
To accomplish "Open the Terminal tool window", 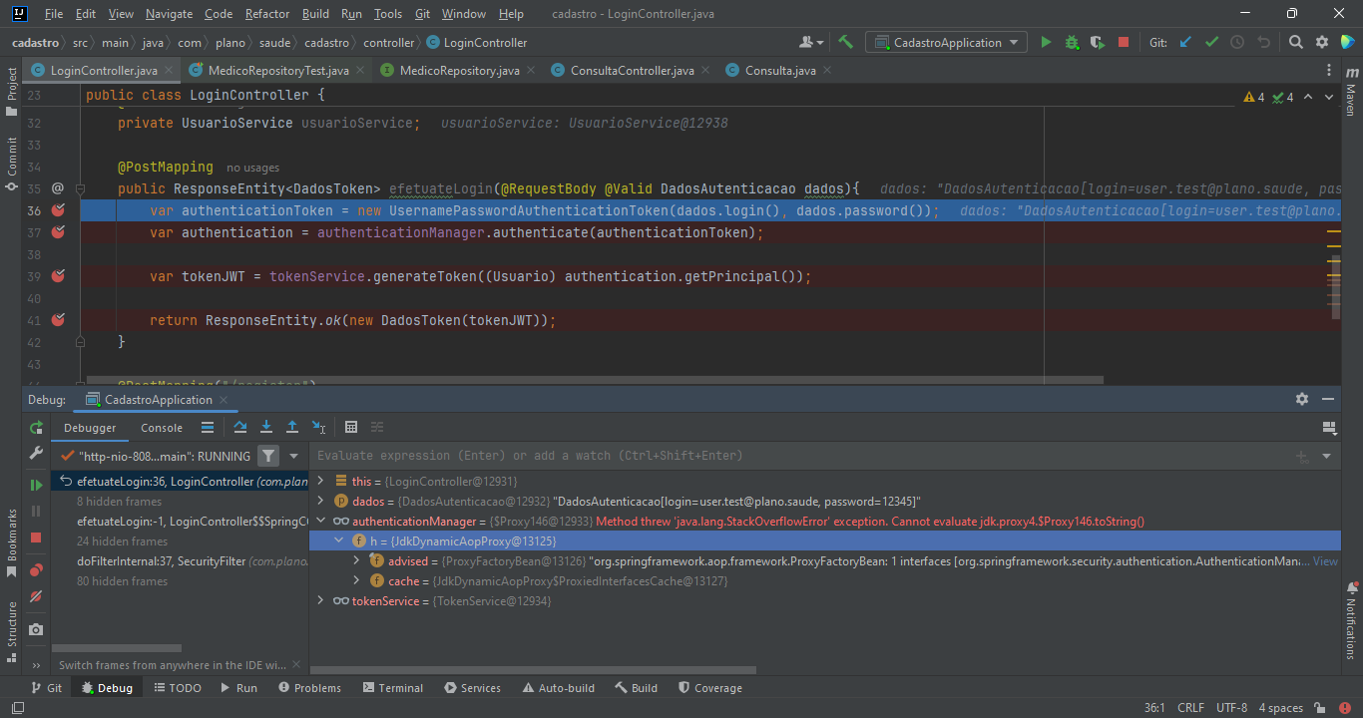I will [393, 688].
